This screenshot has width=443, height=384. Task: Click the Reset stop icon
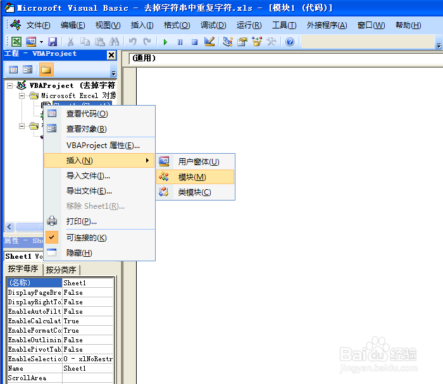click(194, 42)
